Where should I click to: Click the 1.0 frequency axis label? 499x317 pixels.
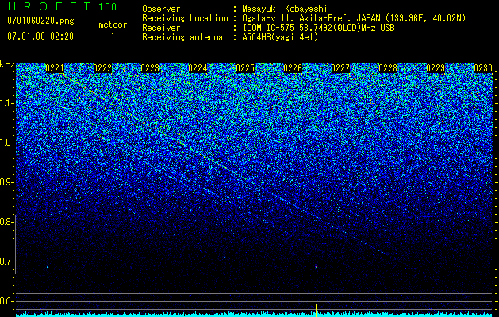(7, 143)
